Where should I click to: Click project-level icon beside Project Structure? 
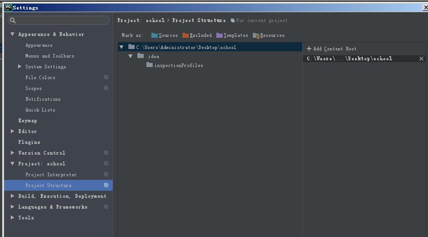click(106, 185)
